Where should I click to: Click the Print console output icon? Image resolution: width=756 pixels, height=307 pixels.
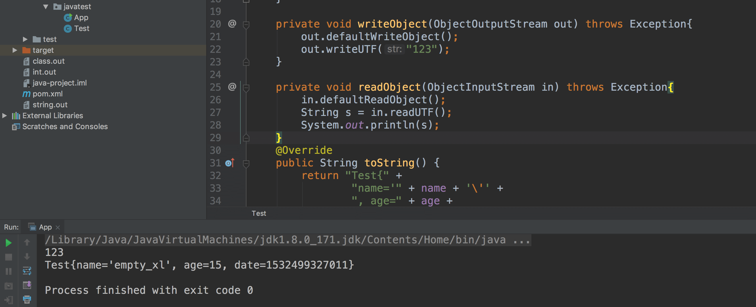27,299
